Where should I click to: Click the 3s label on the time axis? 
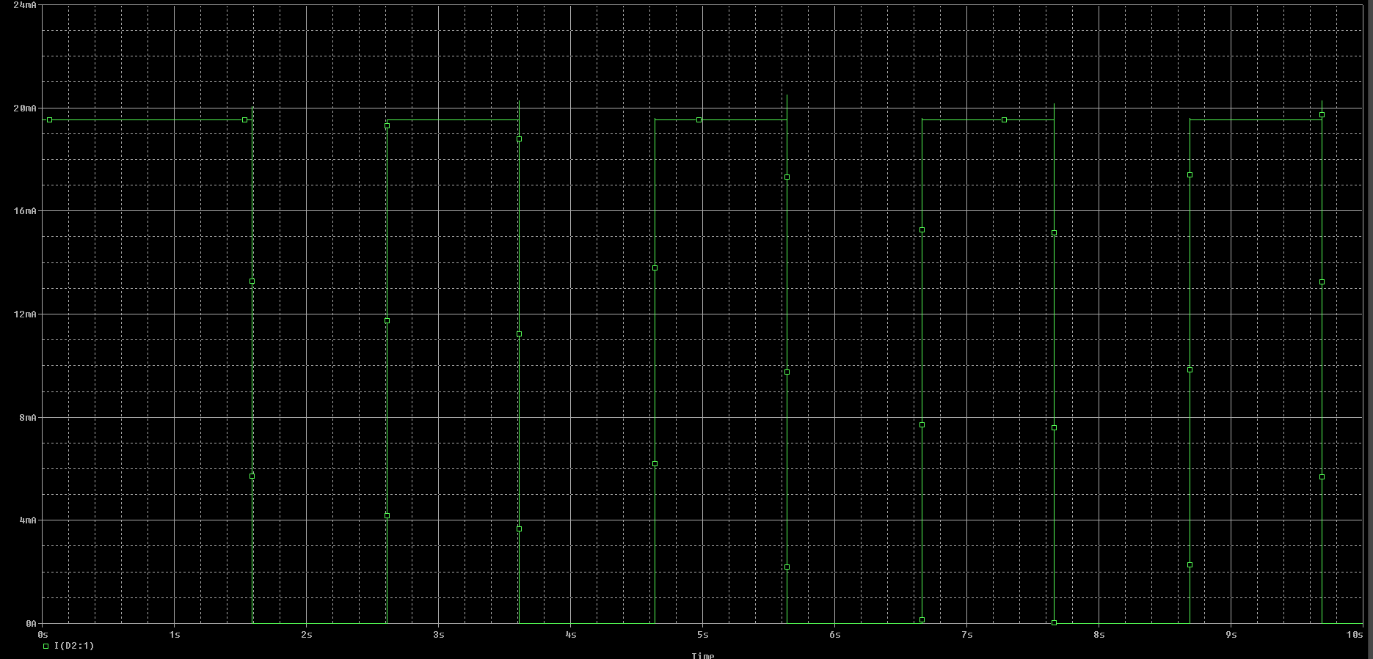point(439,635)
